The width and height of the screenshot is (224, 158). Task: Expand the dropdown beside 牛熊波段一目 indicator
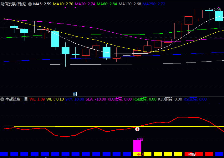(2, 99)
